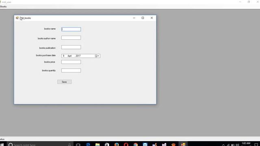This screenshot has height=146, width=260.
Task: Open the taskbar clock showing 1:02 AM
Action: pyautogui.click(x=246, y=144)
